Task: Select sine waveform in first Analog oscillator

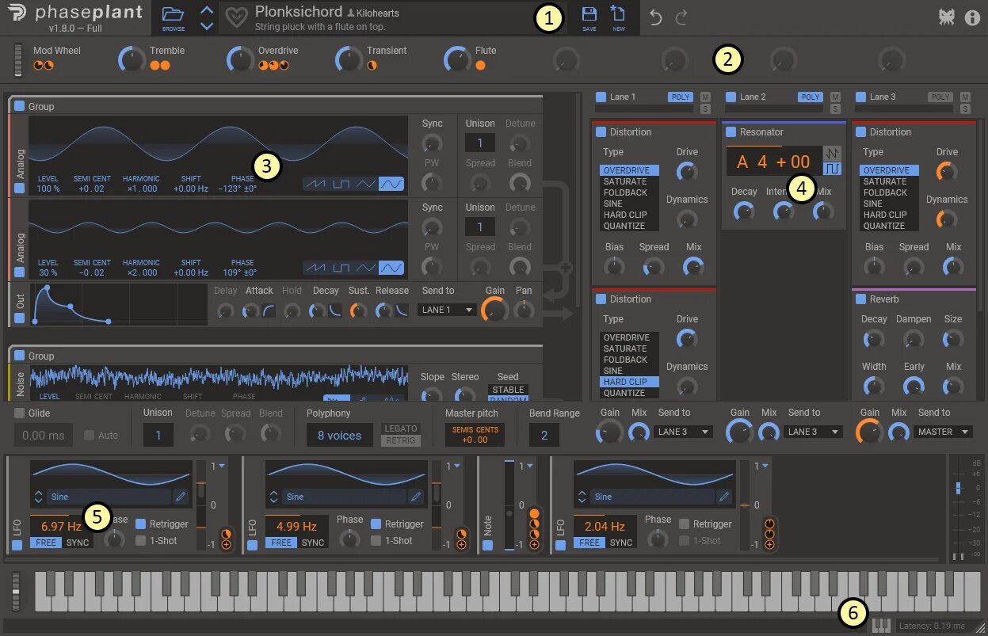Action: [x=391, y=184]
